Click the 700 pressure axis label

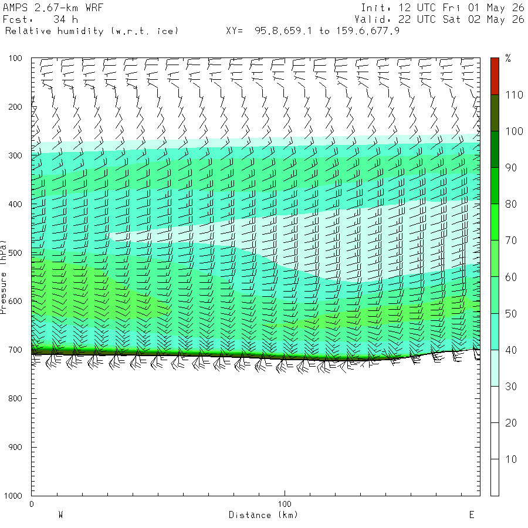pos(15,350)
